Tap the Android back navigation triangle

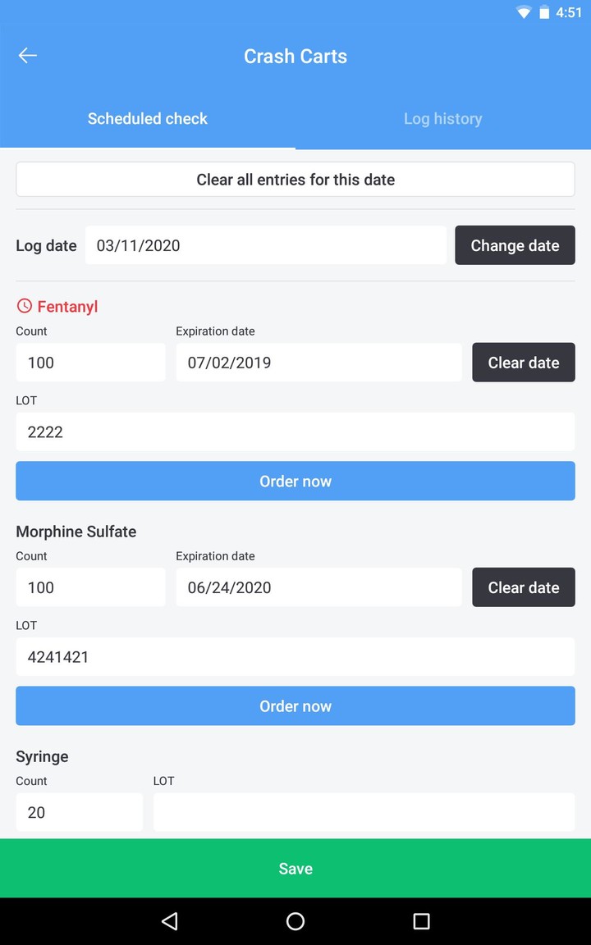pyautogui.click(x=169, y=921)
